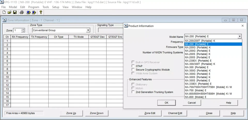This screenshot has width=248, height=120.
Task: Click the QT/DQT Dec column header
Action: 98,37
